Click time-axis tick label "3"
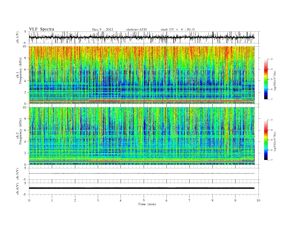 (98, 200)
